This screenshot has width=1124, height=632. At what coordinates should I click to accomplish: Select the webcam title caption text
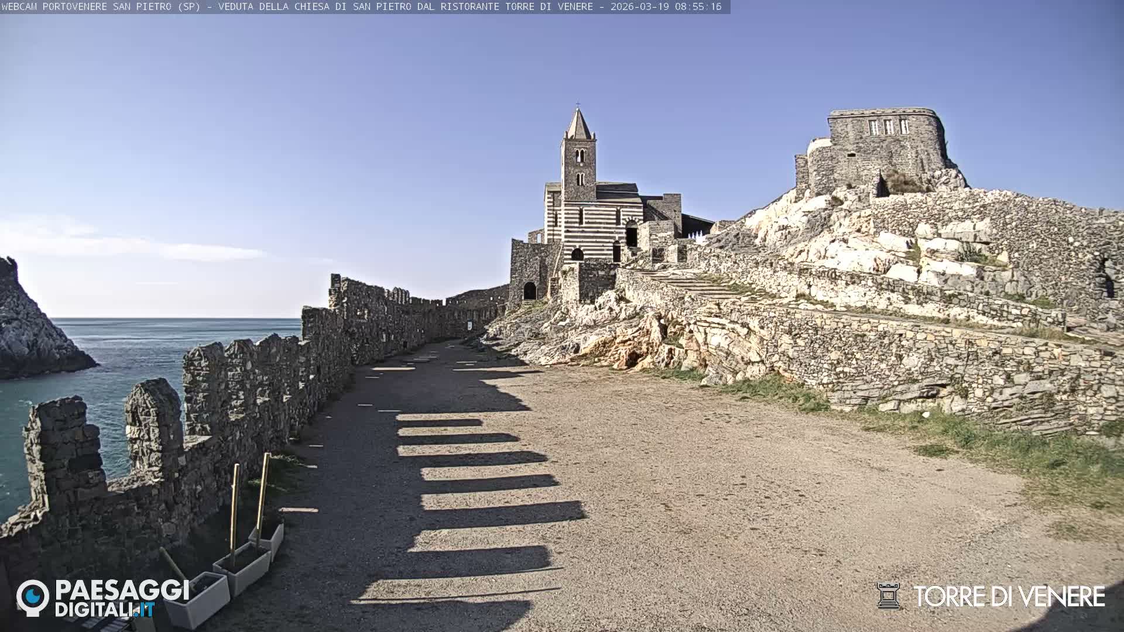pos(297,6)
